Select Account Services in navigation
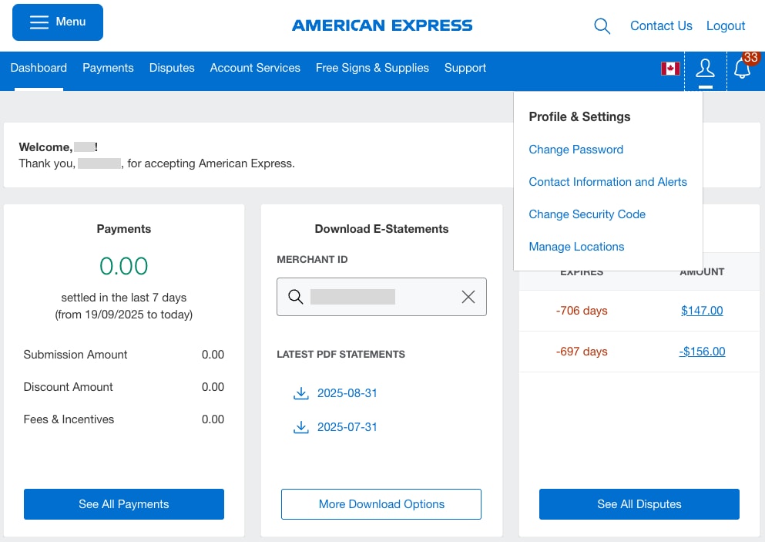This screenshot has width=765, height=542. 255,68
